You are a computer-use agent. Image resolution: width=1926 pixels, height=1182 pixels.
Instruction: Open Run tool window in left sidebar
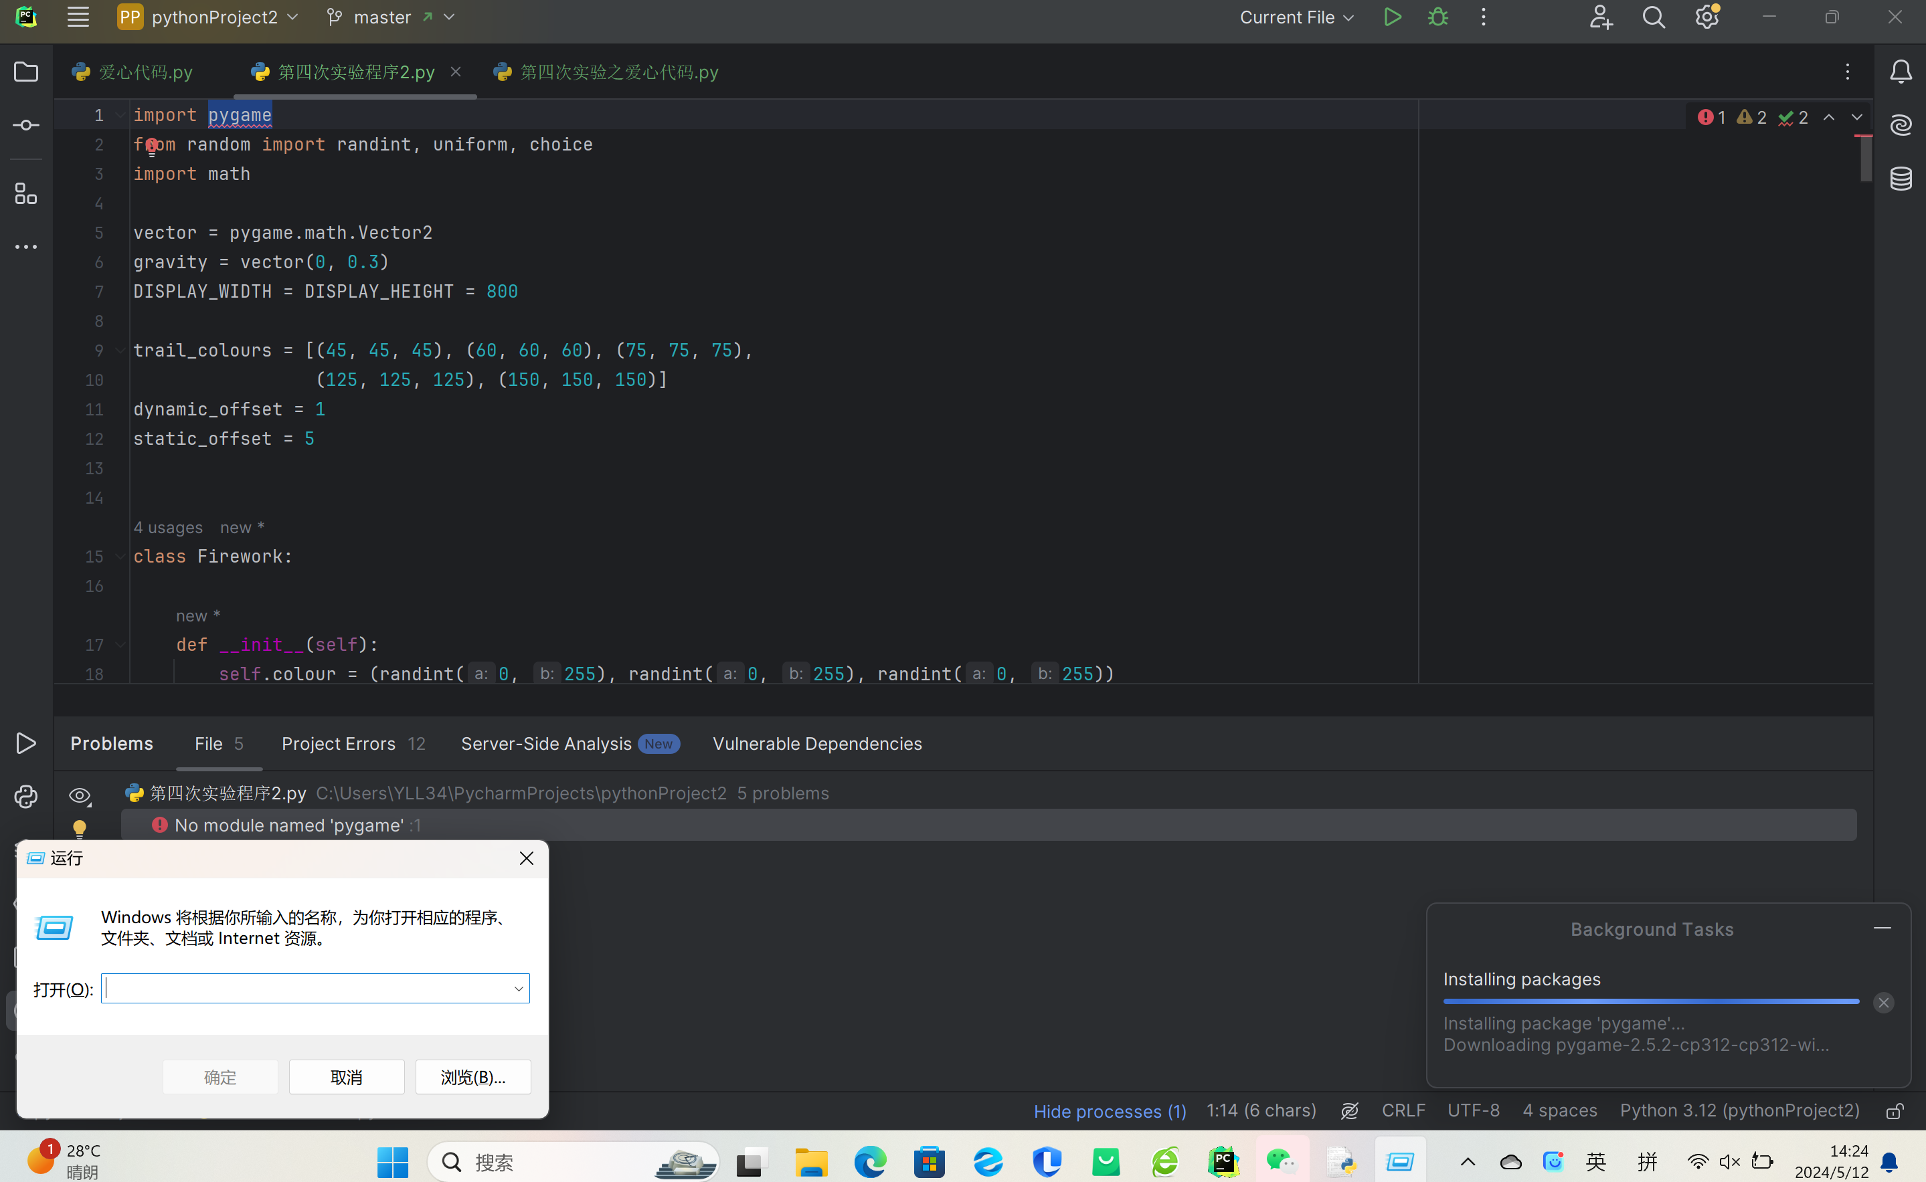click(26, 743)
